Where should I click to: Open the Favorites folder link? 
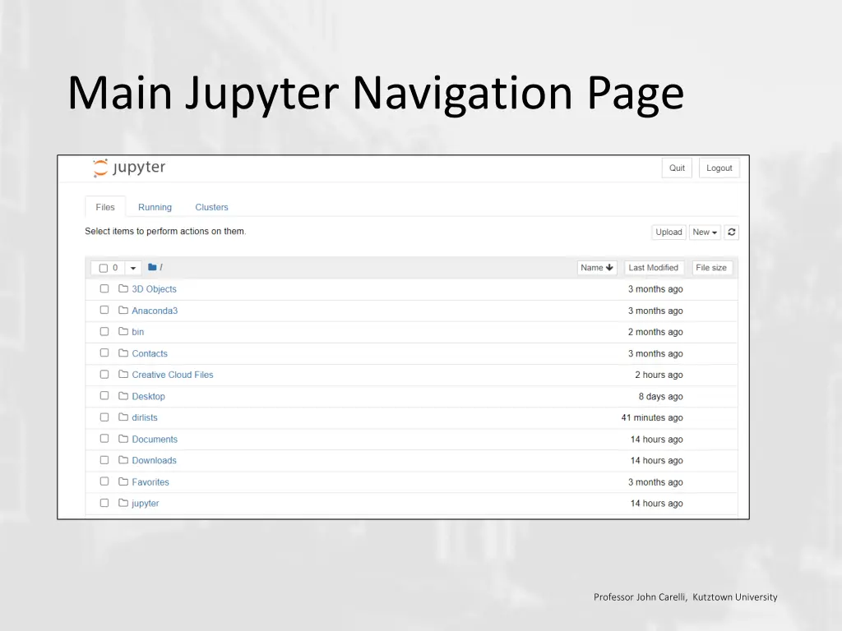coord(150,482)
